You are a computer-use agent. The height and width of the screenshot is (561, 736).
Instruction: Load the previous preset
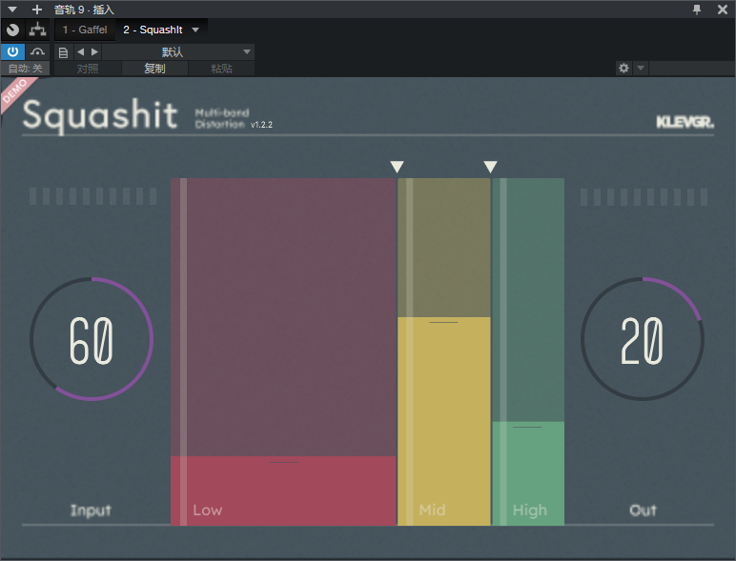pos(81,51)
